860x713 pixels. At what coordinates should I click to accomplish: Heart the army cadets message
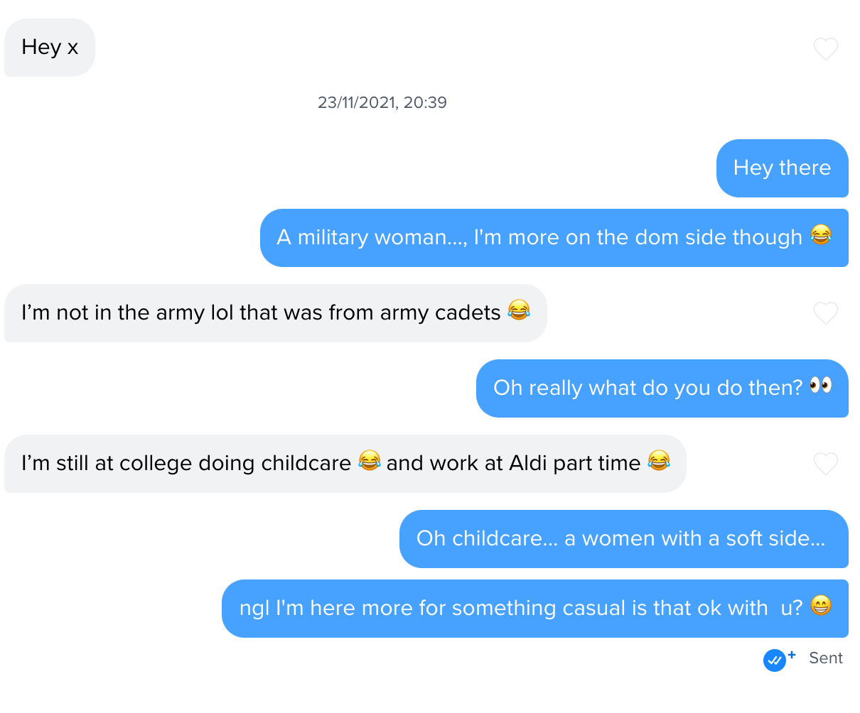(825, 313)
